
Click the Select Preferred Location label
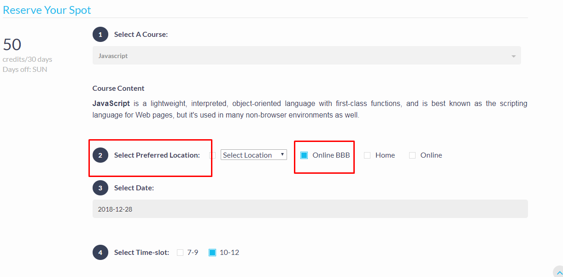157,155
